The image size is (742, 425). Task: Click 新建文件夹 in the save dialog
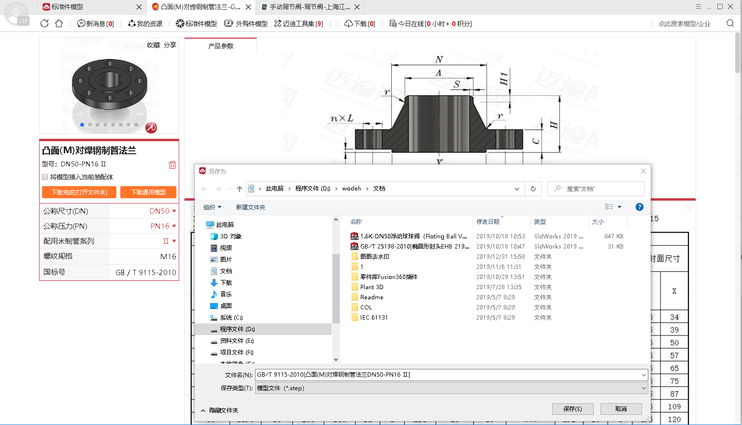coord(250,207)
